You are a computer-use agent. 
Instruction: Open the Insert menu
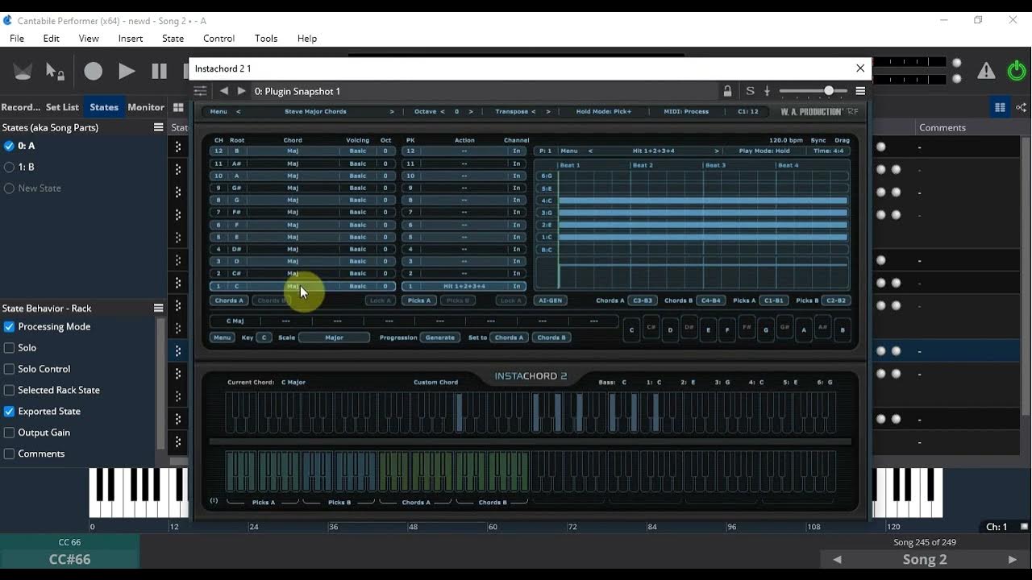pyautogui.click(x=131, y=38)
